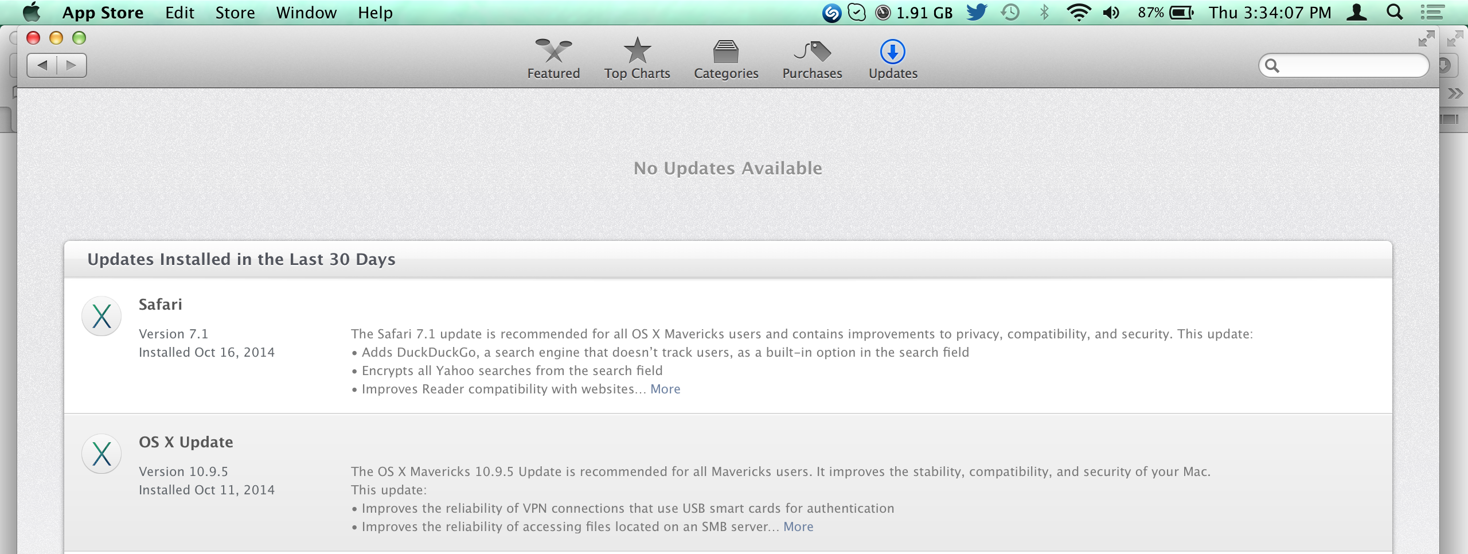
Task: Click the Installed Oct 11, 2014 text
Action: point(206,490)
